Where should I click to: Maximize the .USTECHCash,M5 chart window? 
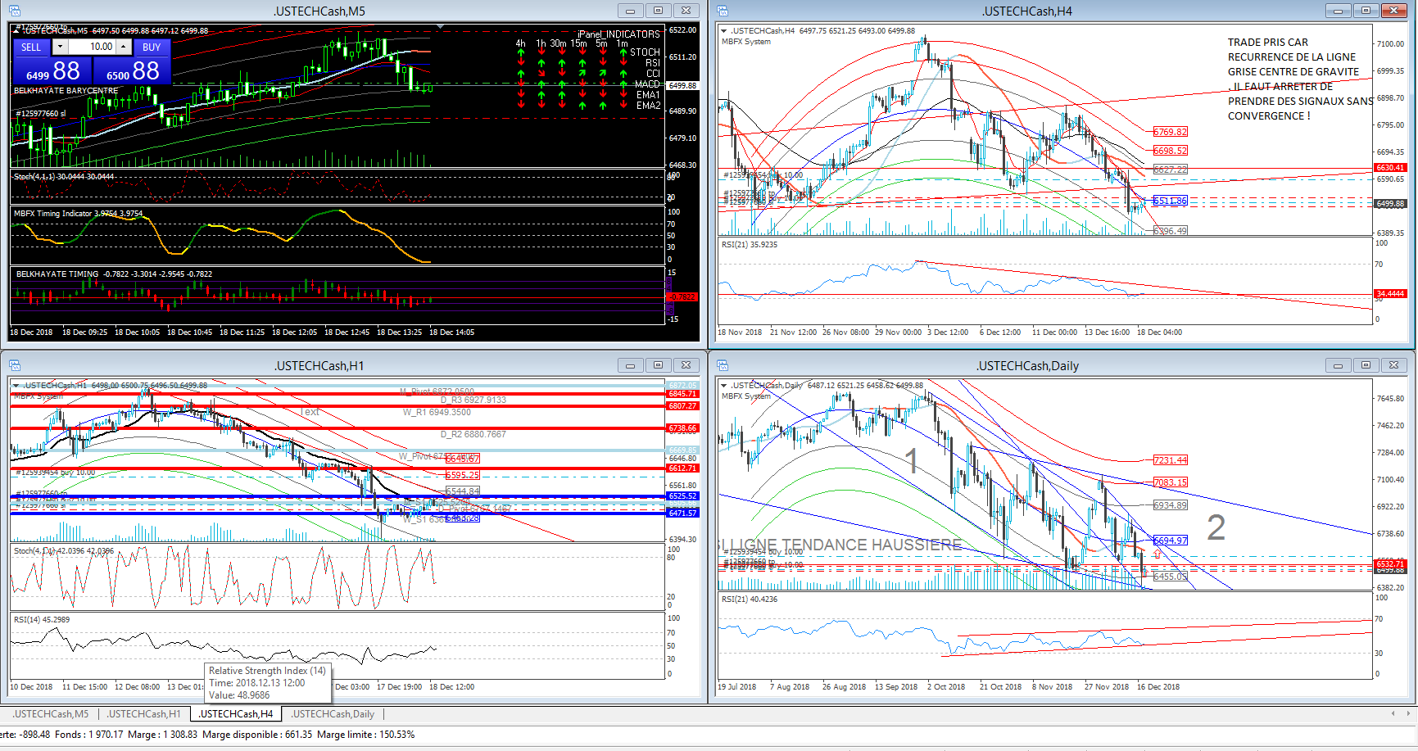(x=658, y=11)
